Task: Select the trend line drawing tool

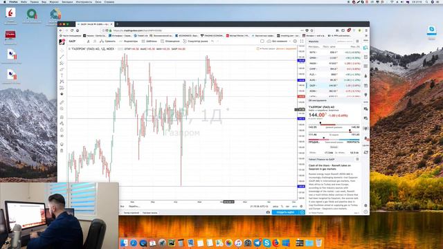Action: 62,57
